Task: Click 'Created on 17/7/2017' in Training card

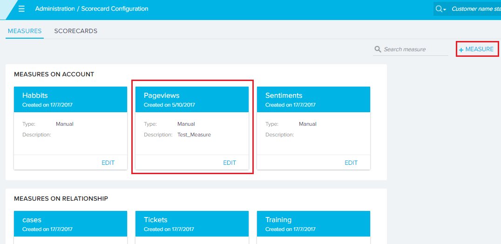Action: tap(291, 229)
